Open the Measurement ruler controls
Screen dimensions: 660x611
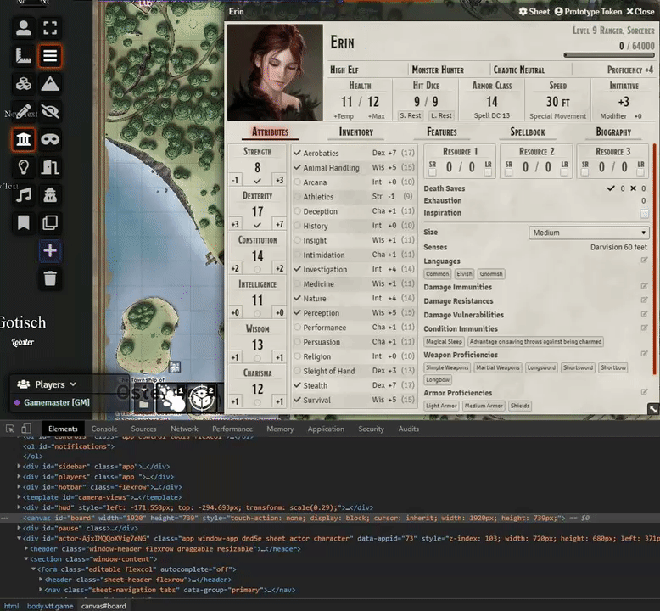(23, 56)
